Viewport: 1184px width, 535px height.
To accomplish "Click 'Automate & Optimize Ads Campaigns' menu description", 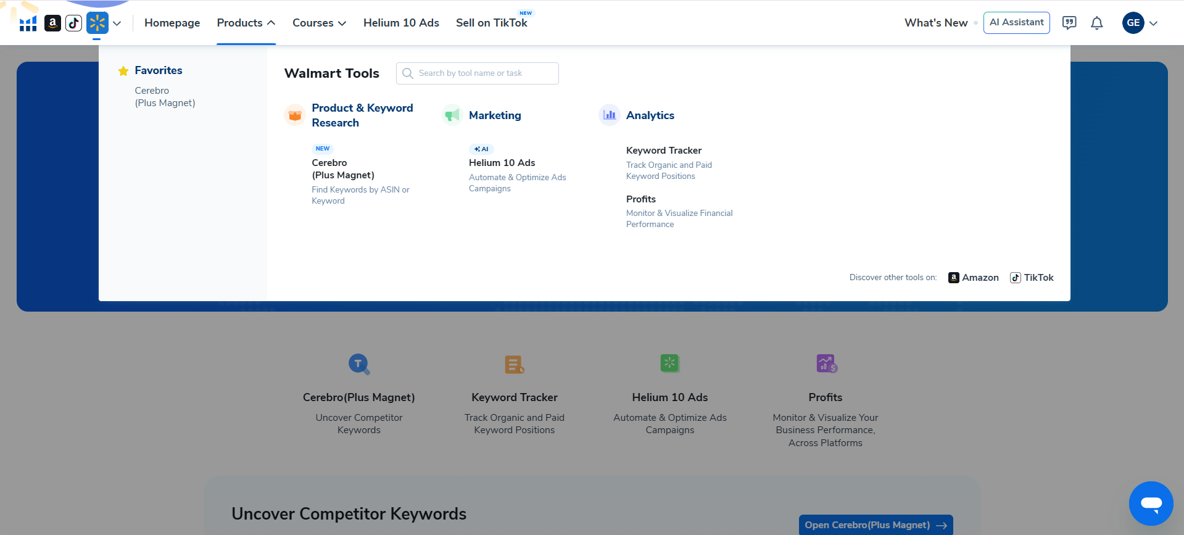I will (x=517, y=183).
